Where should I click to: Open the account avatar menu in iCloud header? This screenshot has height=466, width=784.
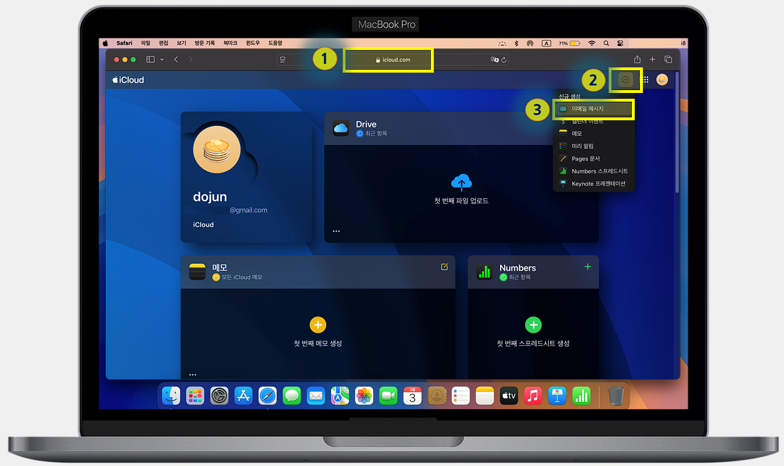pos(662,80)
